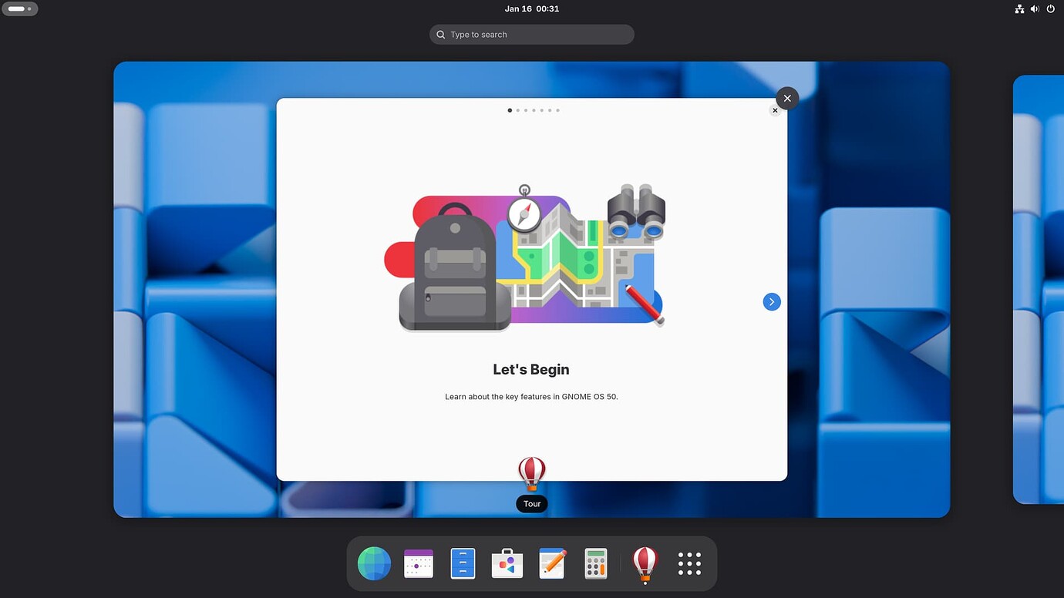
Task: Launch Calendar from the dock
Action: point(419,564)
